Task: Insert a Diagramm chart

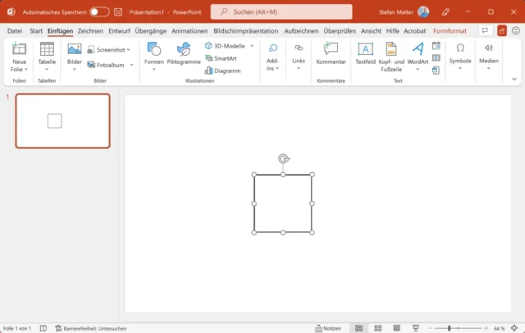Action: pyautogui.click(x=222, y=71)
